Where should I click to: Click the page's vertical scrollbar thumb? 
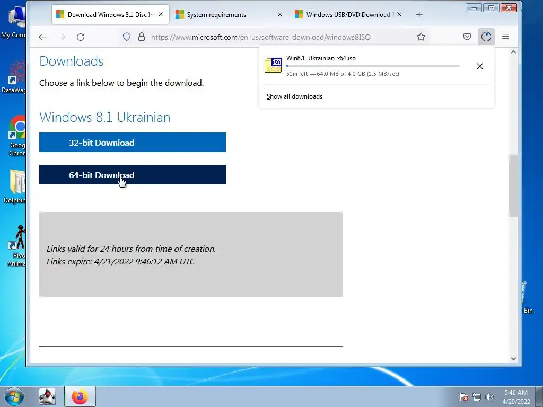click(x=513, y=186)
